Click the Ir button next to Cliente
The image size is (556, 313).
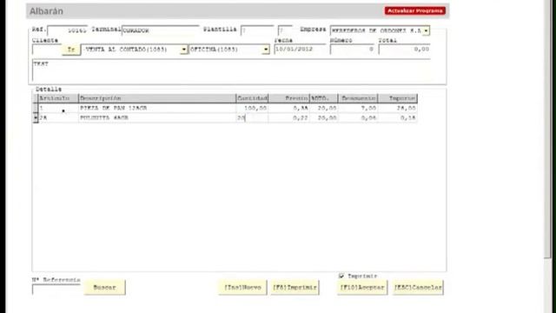tap(71, 50)
